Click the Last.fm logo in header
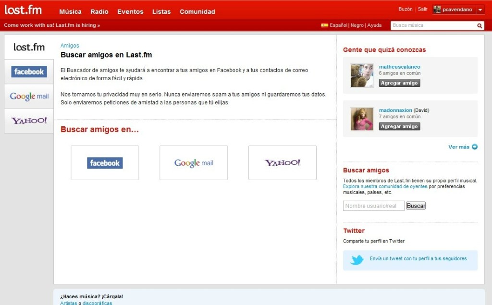The image size is (492, 305). (x=23, y=10)
